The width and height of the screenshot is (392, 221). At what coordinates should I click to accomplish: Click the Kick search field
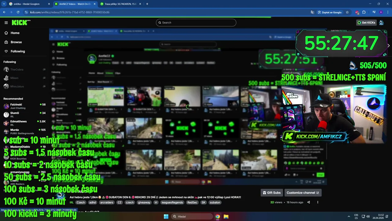(x=196, y=22)
